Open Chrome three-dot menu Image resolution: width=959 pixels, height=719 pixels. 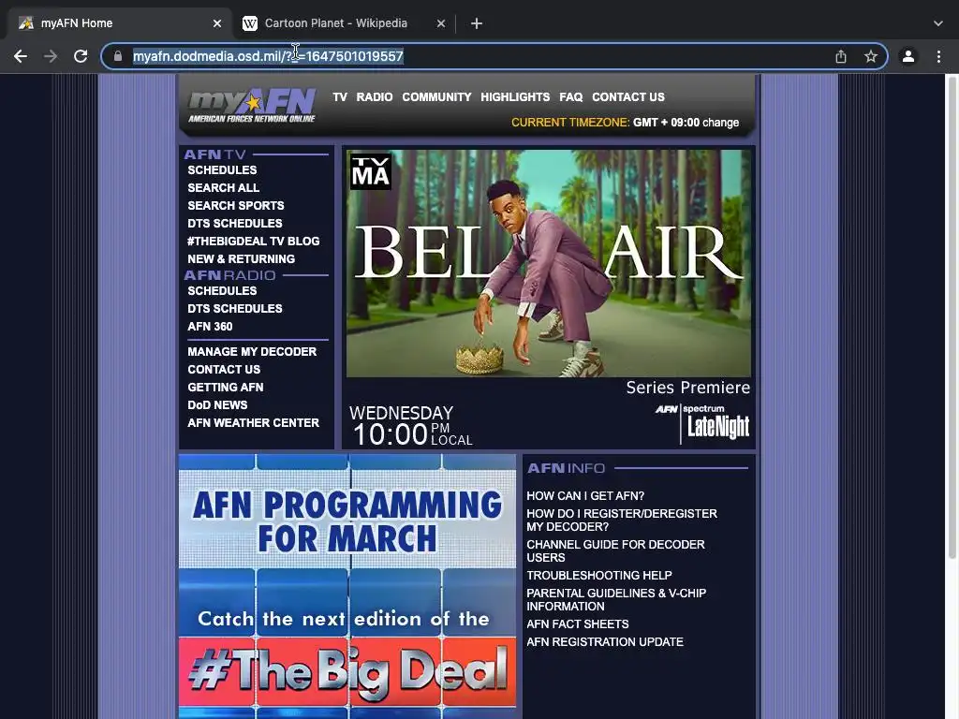click(938, 56)
